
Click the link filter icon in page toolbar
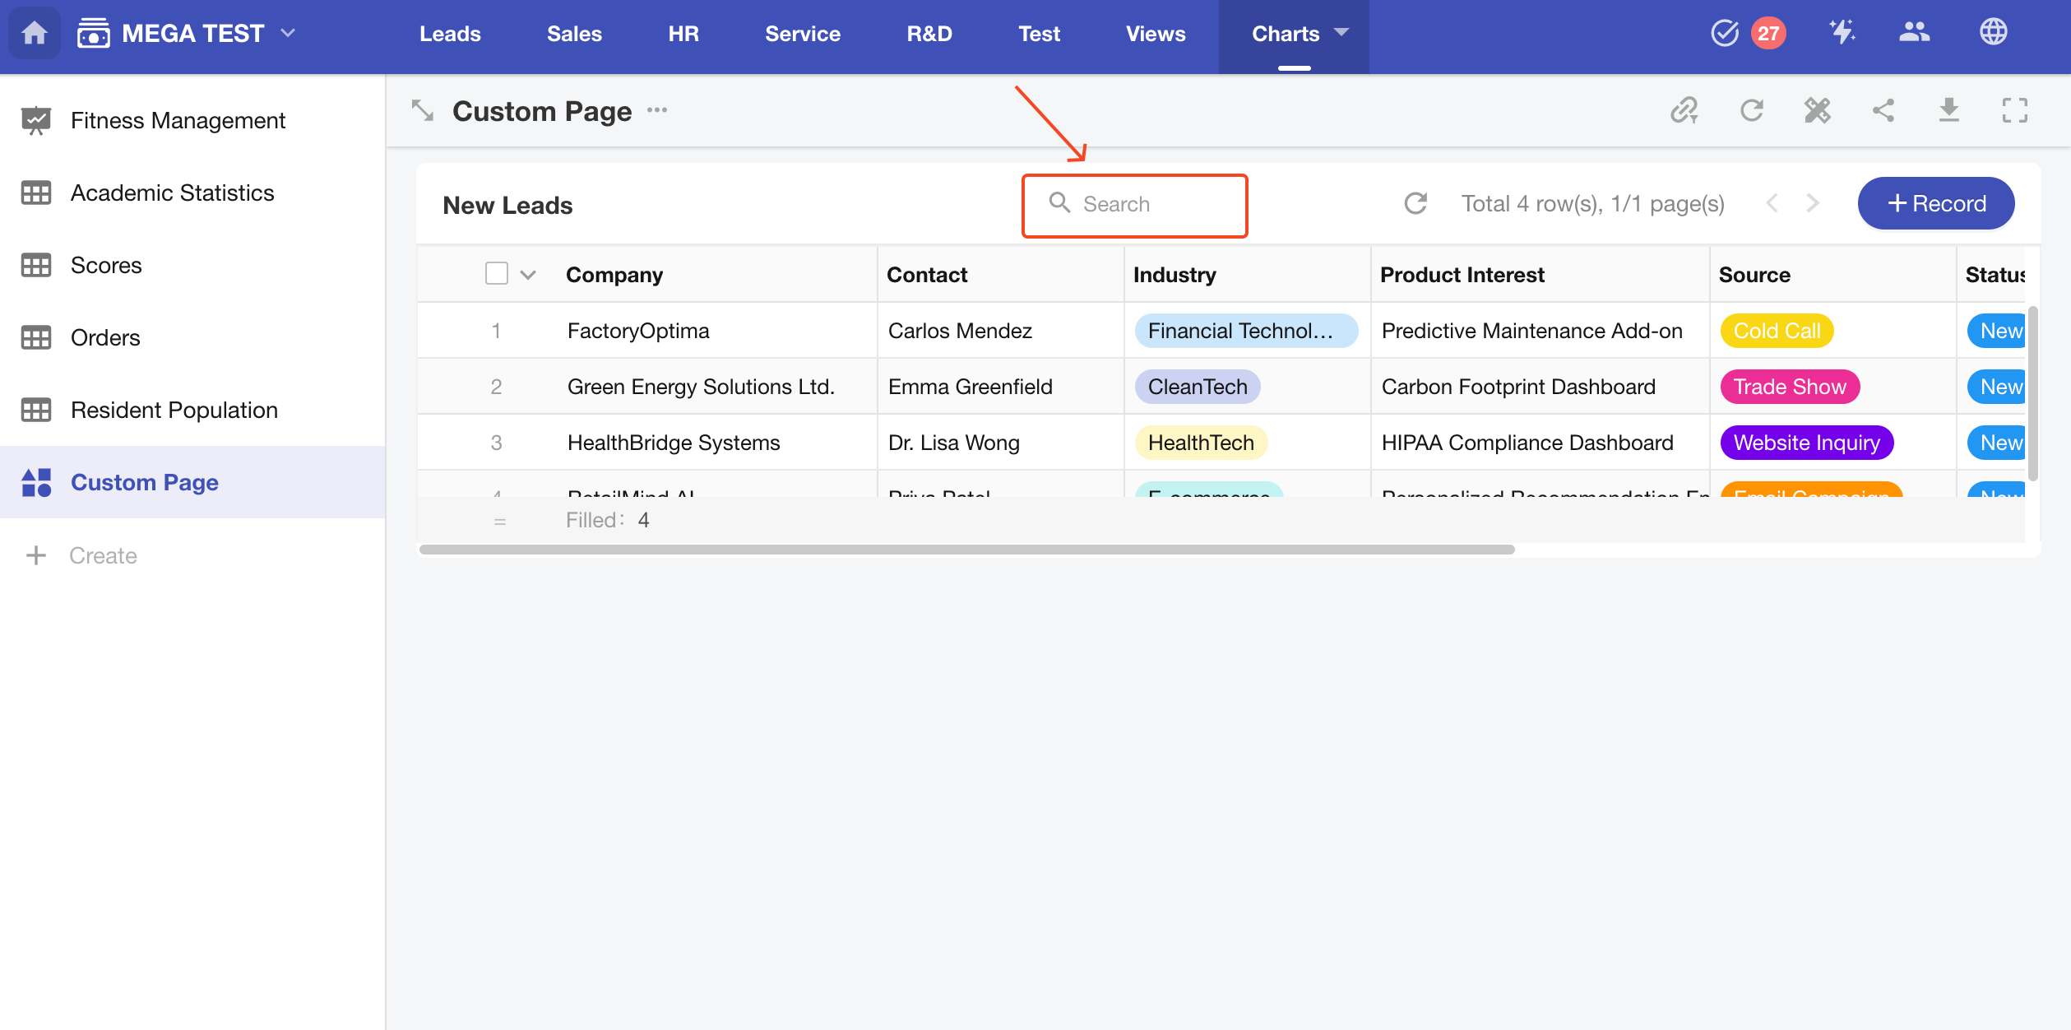1684,110
